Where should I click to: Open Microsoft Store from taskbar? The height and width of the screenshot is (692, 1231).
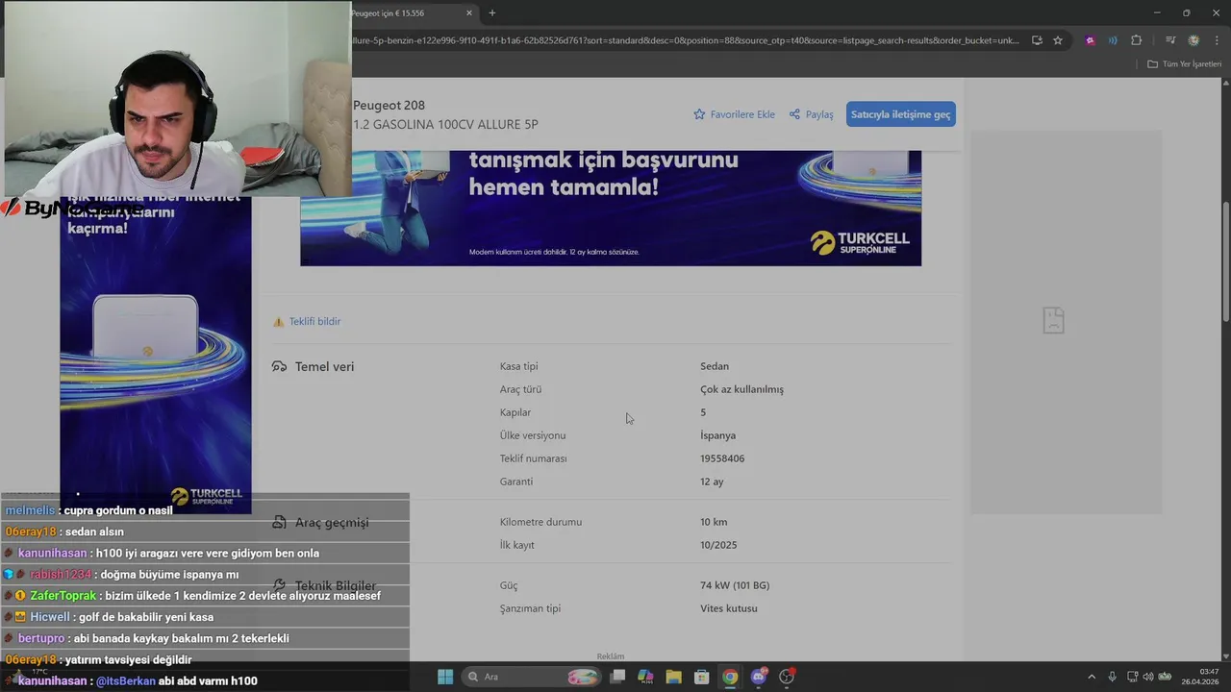(702, 677)
